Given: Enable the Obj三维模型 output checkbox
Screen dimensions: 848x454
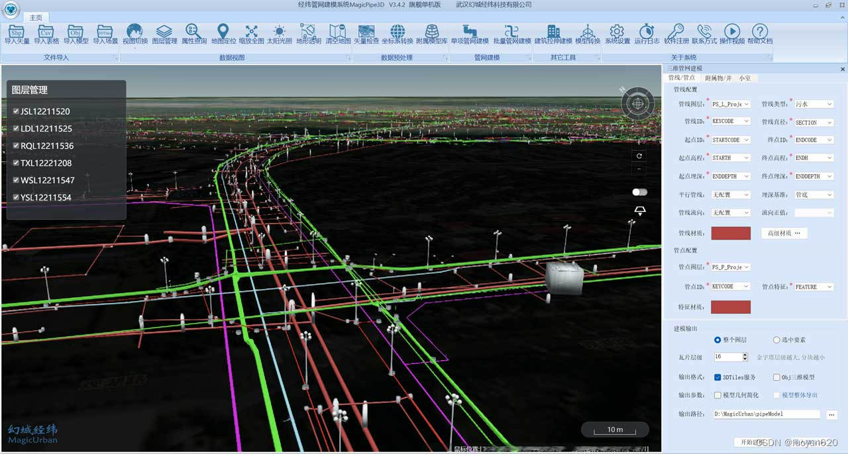Looking at the screenshot, I should [x=776, y=377].
